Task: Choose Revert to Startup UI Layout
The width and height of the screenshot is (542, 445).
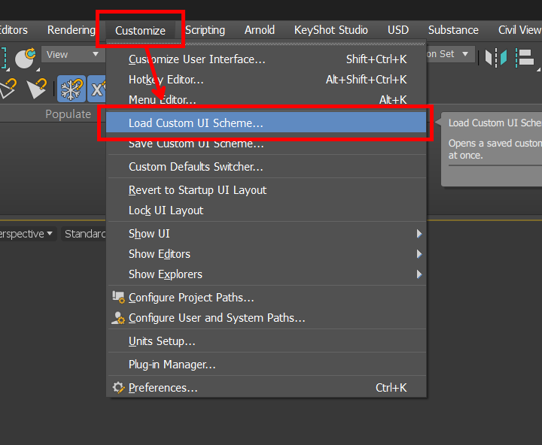Action: pyautogui.click(x=266, y=190)
